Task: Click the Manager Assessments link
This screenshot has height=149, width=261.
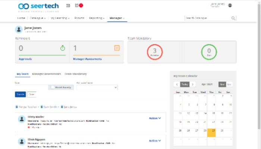Action: 88,59
